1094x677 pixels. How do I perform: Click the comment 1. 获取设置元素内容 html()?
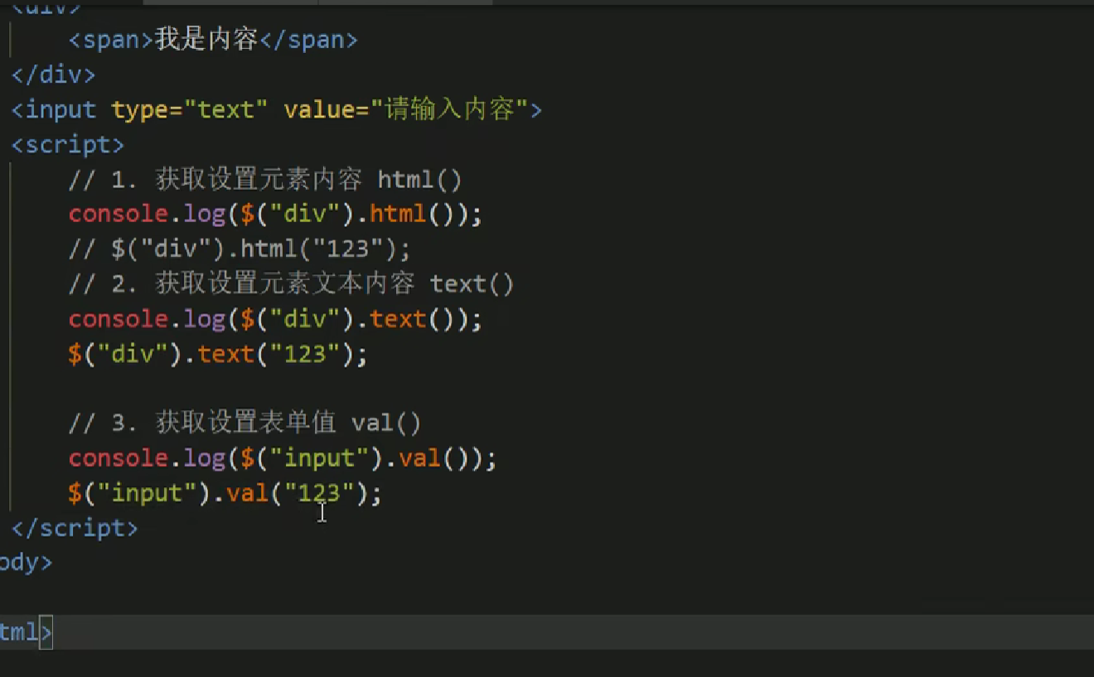point(265,180)
